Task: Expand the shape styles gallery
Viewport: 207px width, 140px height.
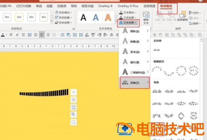Action: (52, 22)
